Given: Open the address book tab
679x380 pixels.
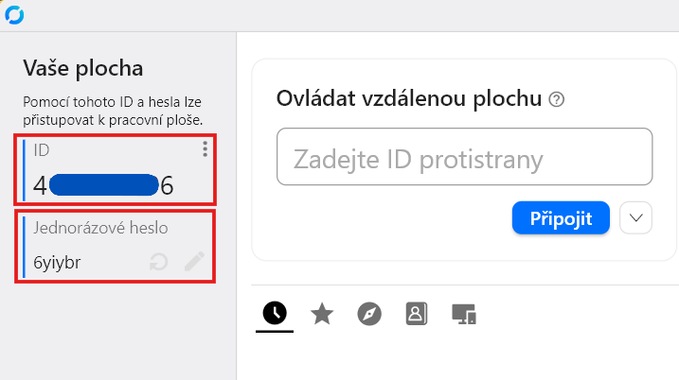Looking at the screenshot, I should point(417,314).
